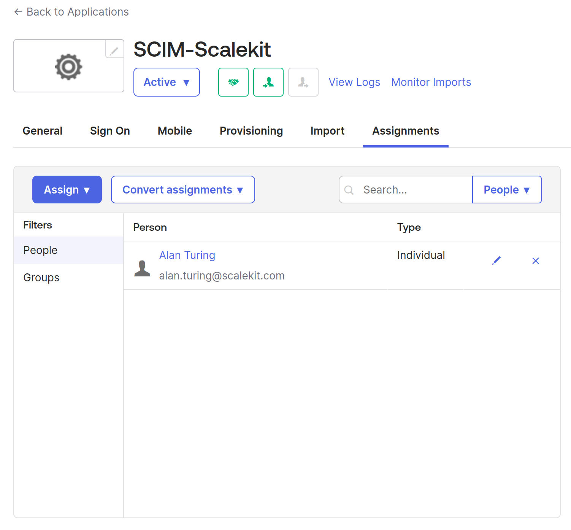Click the Filters heading

tap(37, 225)
